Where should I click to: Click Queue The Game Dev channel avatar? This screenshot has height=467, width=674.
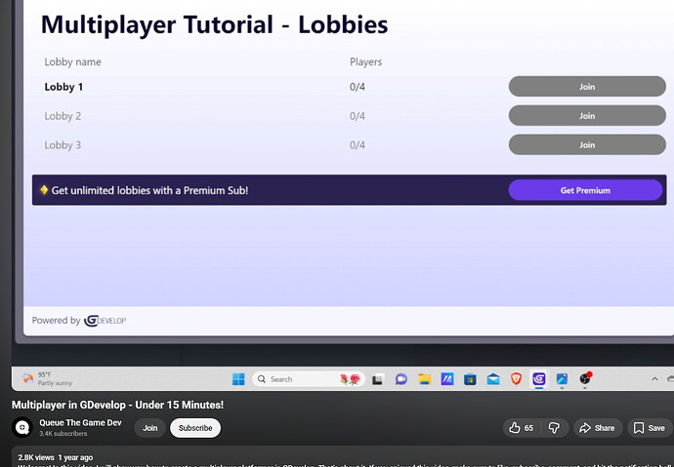tap(21, 427)
